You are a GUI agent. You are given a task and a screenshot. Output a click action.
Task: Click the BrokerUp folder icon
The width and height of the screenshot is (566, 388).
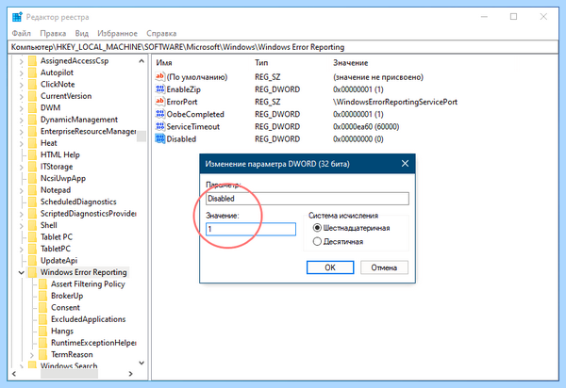click(43, 296)
